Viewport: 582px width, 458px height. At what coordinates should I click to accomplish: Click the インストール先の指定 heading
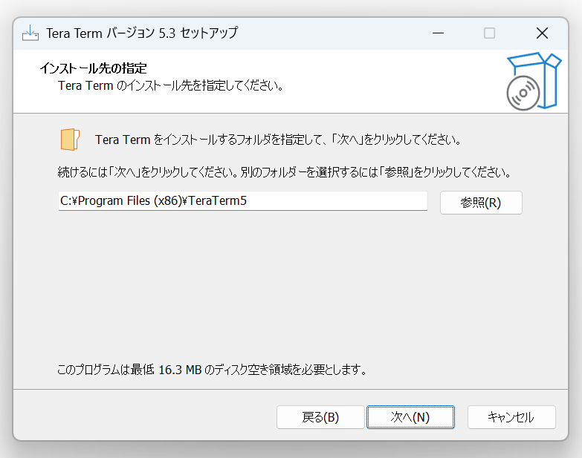point(93,68)
